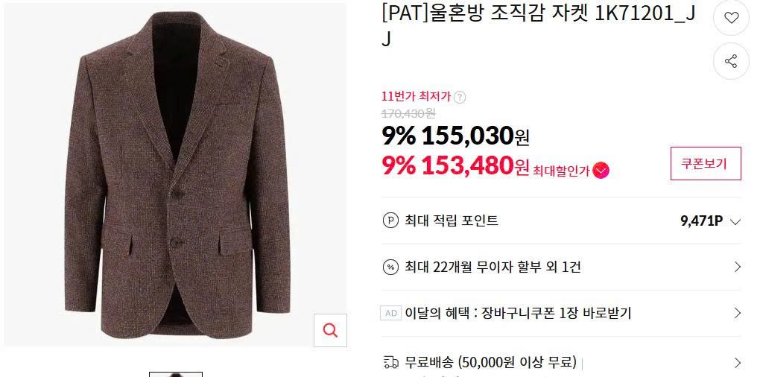Click the 이달의 혜택 장바구니쿠폰 link
760x377 pixels.
click(518, 313)
